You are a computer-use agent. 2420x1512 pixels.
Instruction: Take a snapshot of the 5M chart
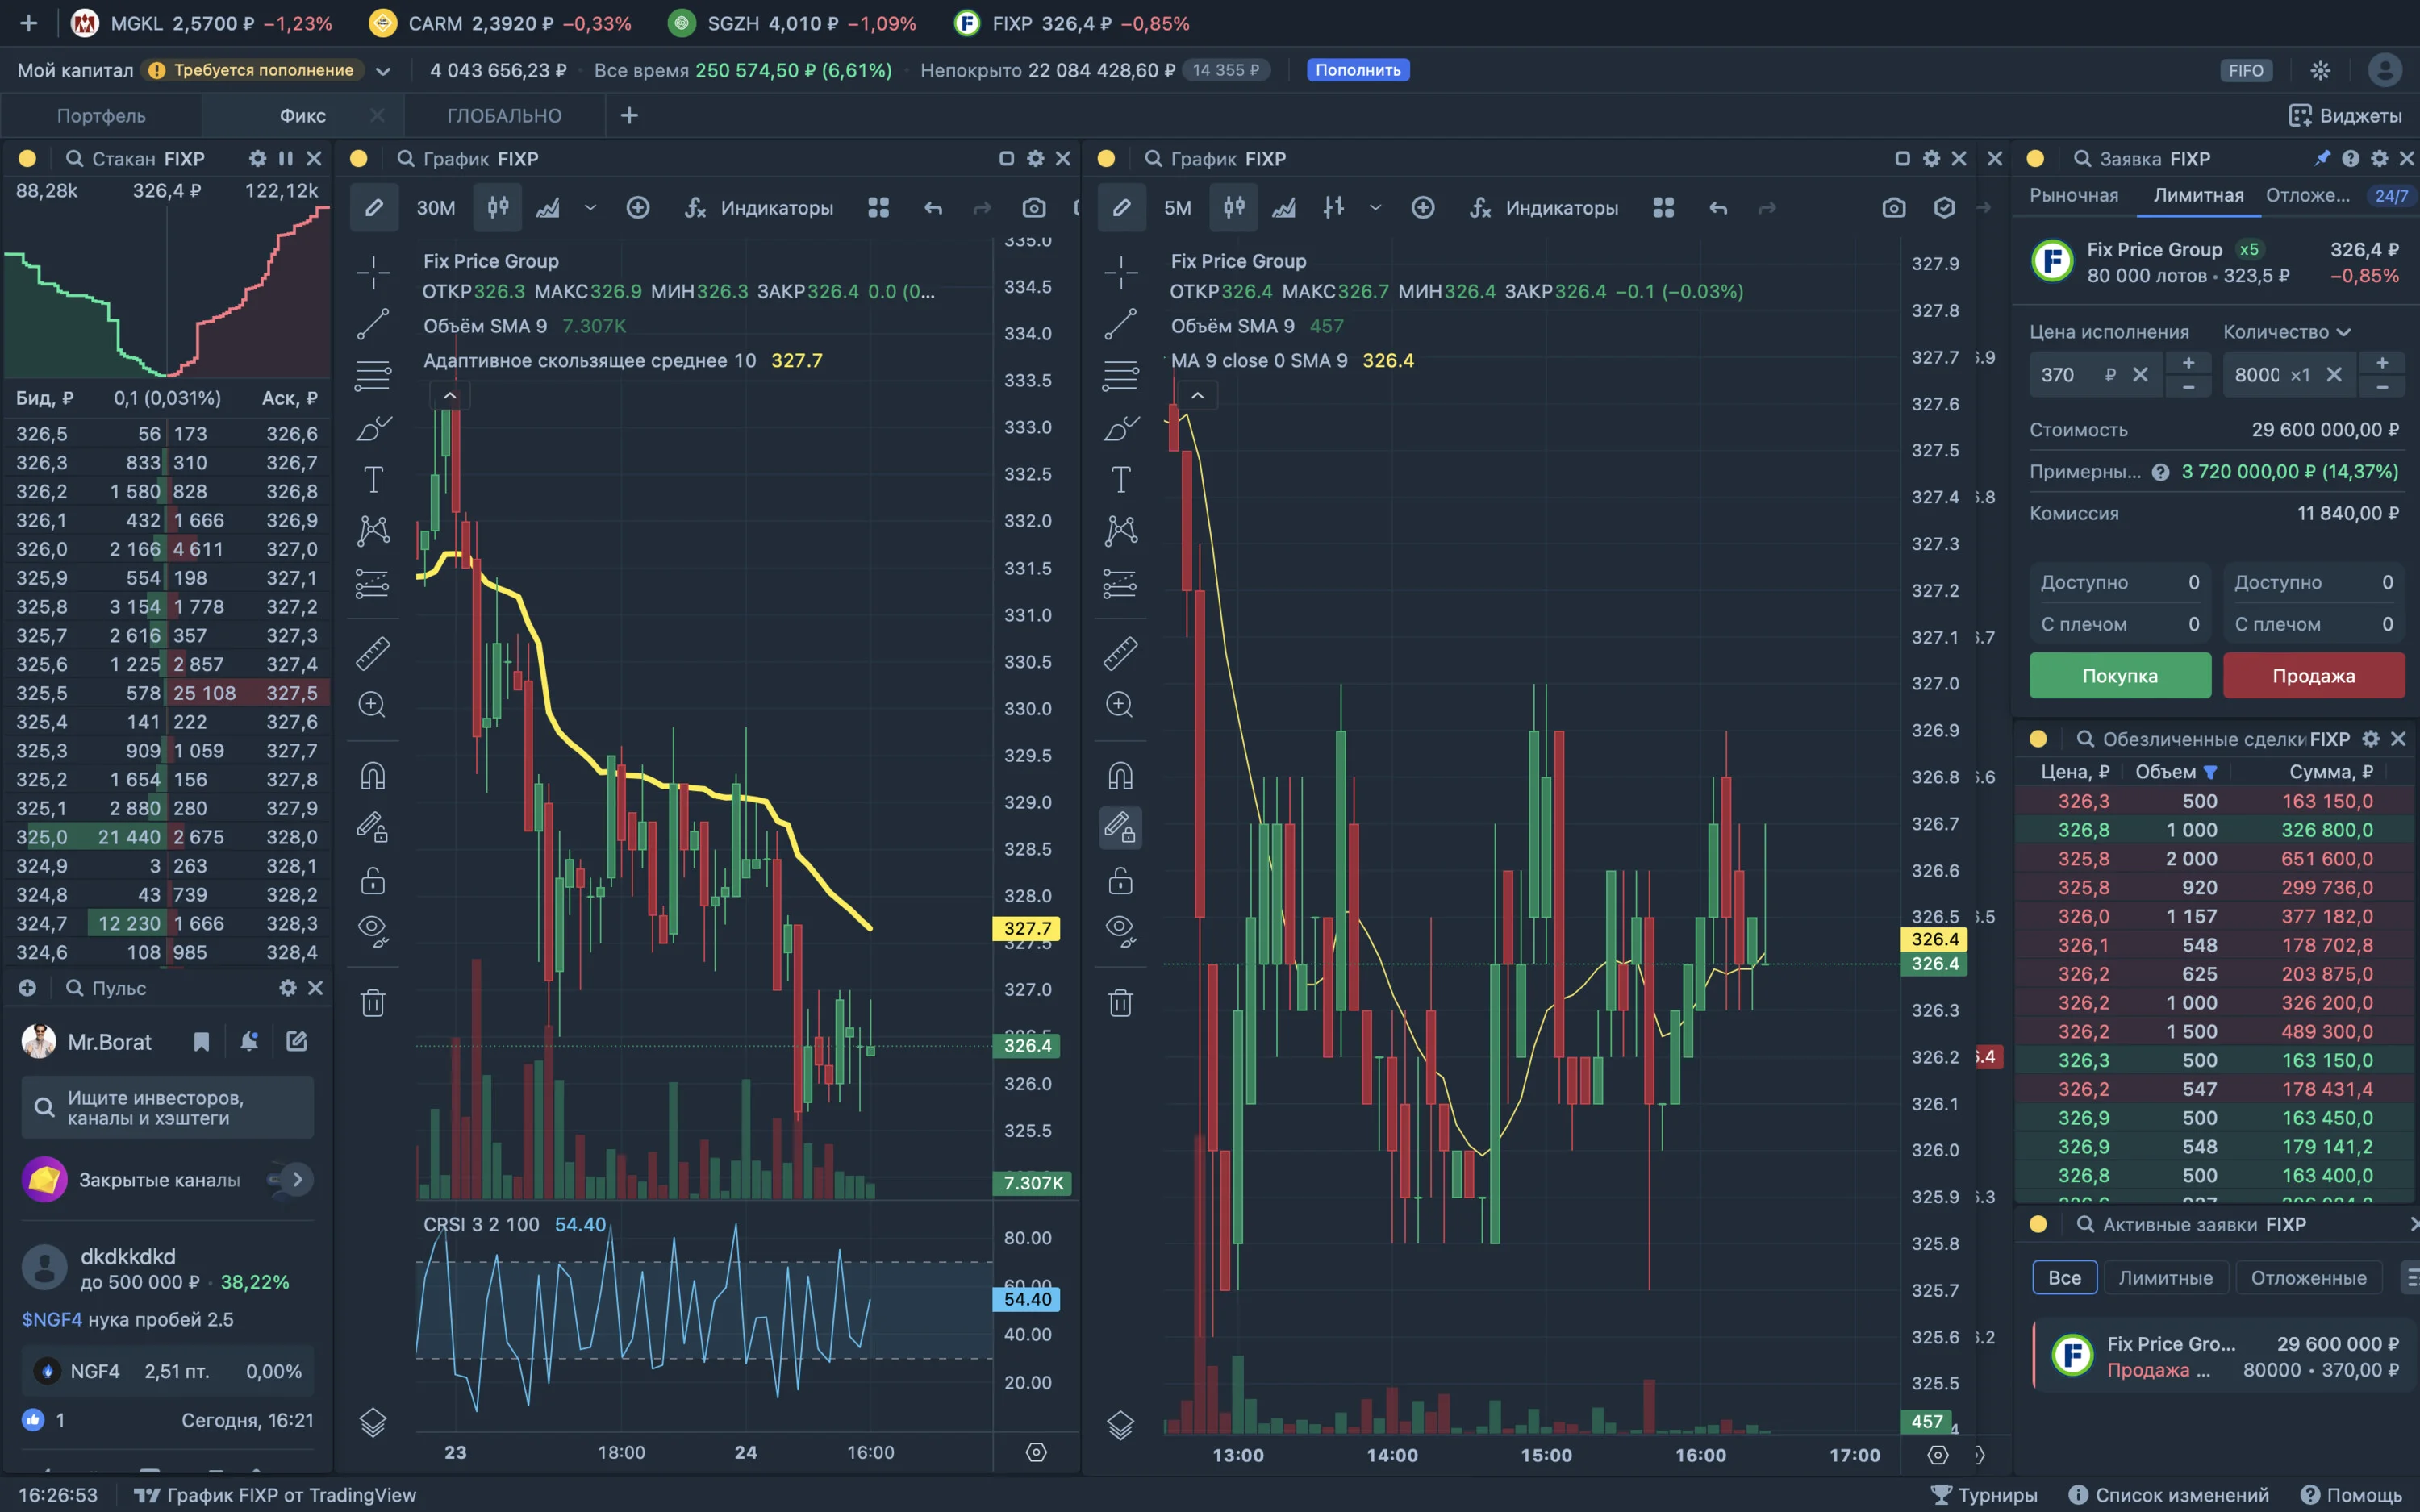tap(1894, 208)
